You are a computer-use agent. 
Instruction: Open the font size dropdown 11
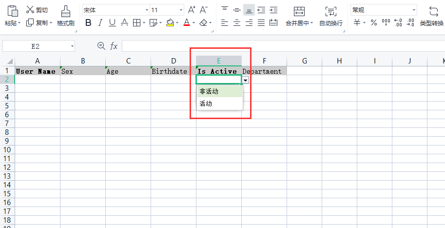coord(181,10)
